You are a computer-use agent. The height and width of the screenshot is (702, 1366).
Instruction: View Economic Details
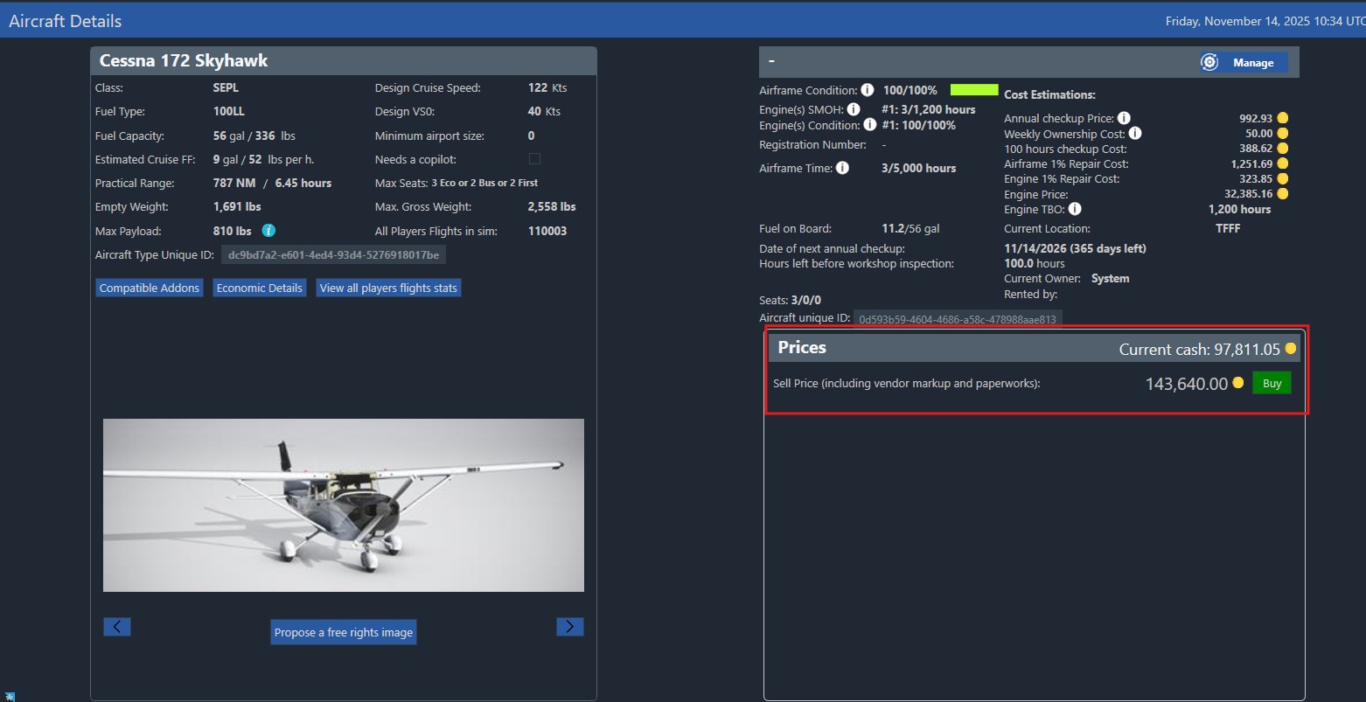point(259,287)
